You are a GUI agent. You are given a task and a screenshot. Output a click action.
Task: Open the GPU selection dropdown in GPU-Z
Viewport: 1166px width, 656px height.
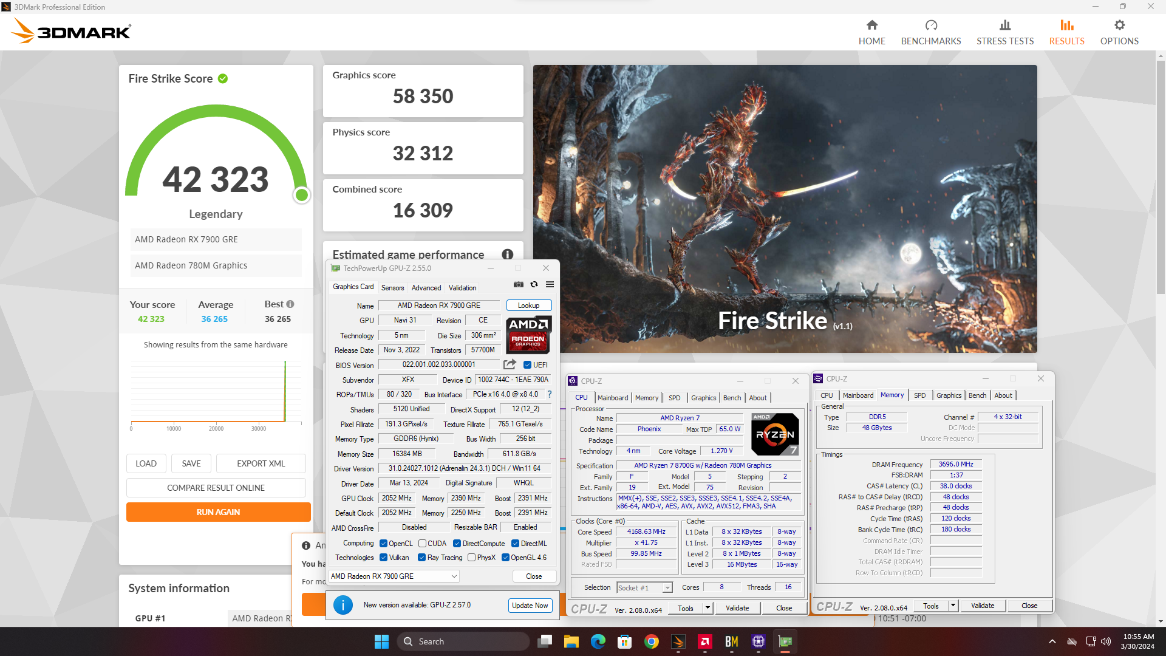click(394, 576)
